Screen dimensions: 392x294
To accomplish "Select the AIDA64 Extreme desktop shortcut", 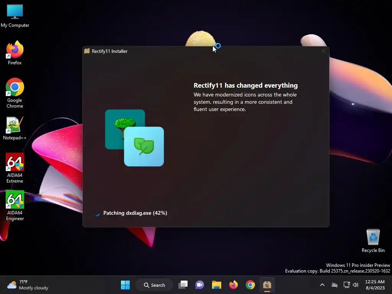I will tap(15, 168).
